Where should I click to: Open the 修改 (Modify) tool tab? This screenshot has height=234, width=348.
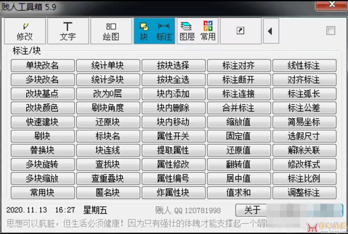click(24, 31)
